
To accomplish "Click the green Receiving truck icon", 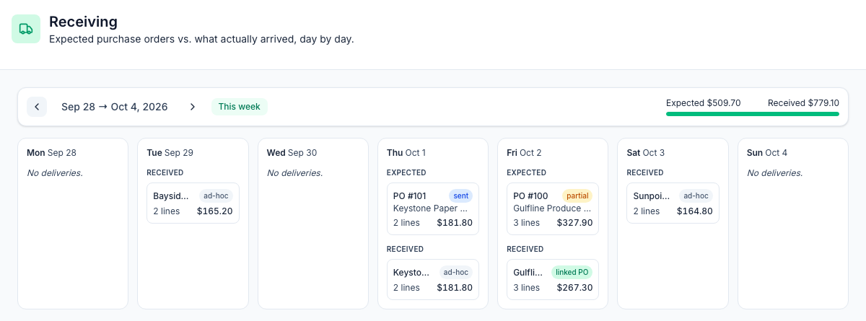I will pos(26,29).
